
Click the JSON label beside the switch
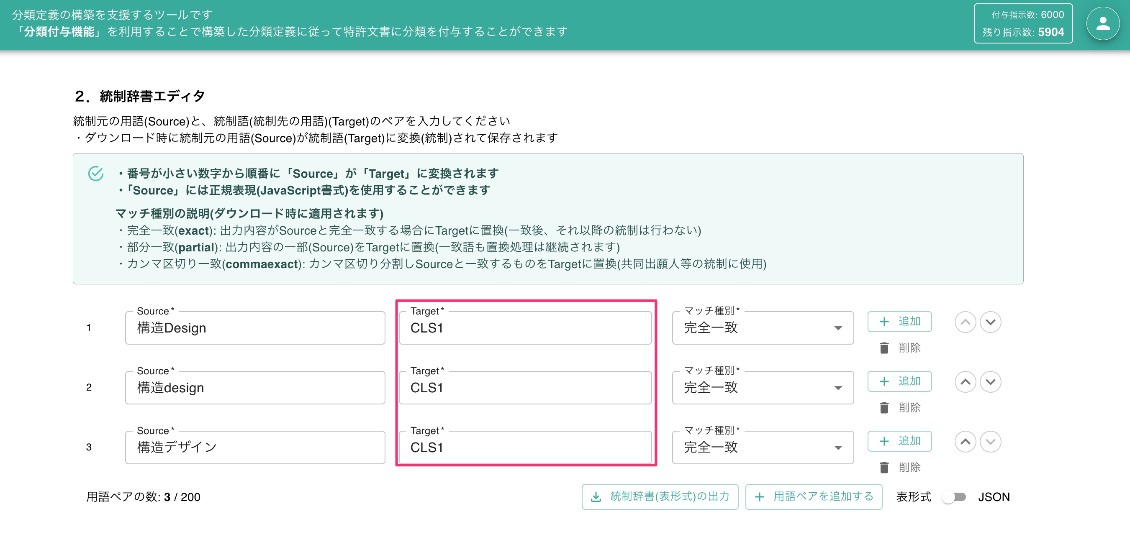994,497
